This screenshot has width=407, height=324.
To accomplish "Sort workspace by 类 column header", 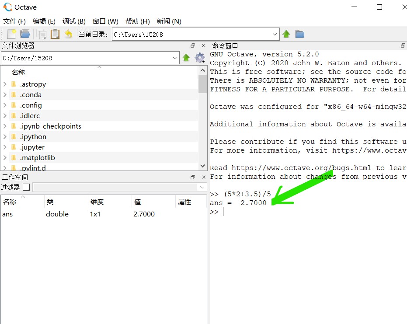I will coord(66,202).
